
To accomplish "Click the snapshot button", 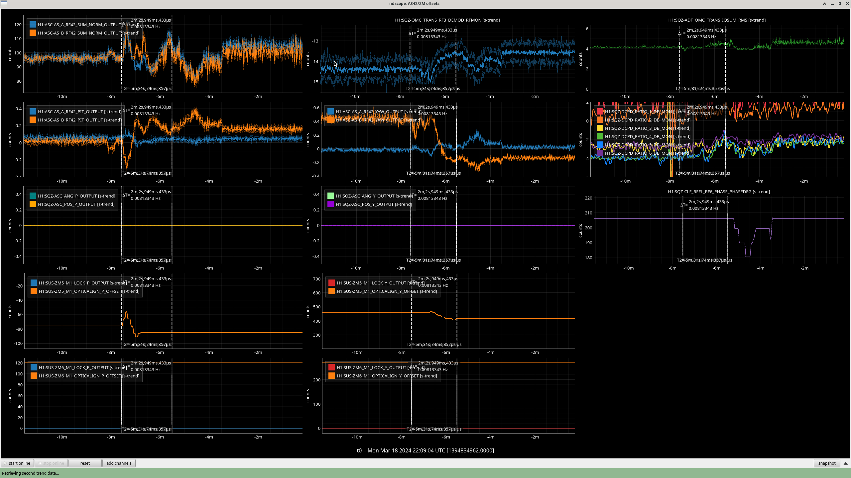I will (826, 463).
